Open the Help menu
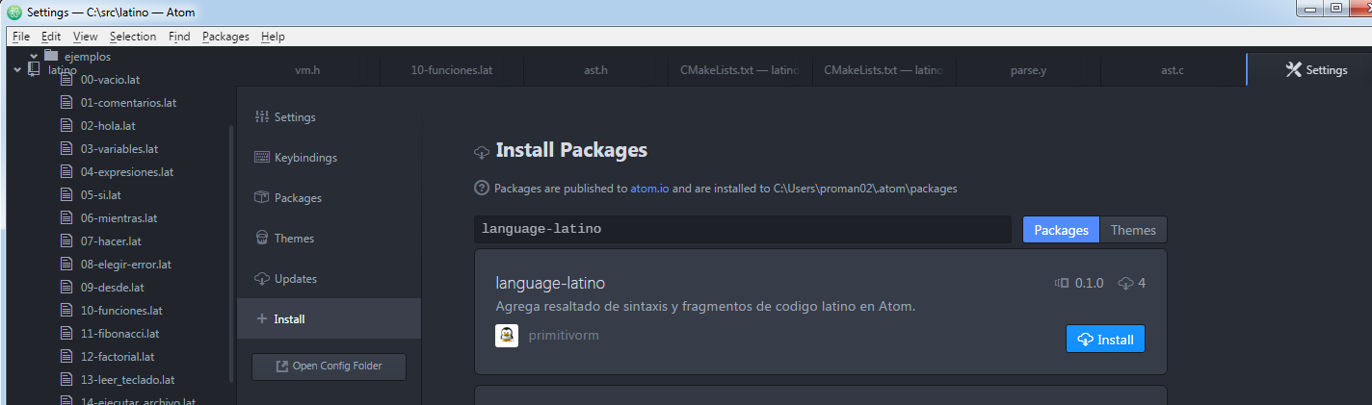This screenshot has width=1372, height=405. point(273,37)
